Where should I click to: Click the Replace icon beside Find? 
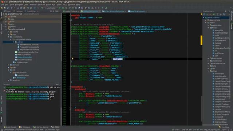click(31, 8)
